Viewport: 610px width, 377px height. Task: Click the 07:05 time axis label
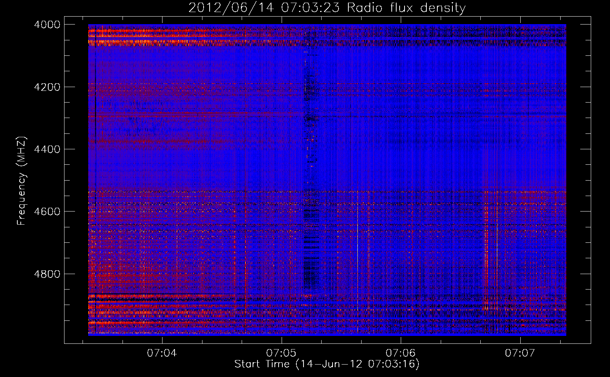[x=281, y=353]
